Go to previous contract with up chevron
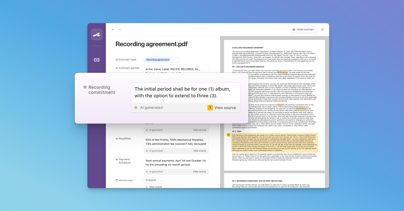The width and height of the screenshot is (404, 211). [113, 30]
